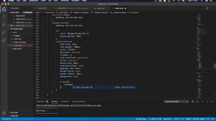Open the Go menu
This screenshot has width=216, height=121.
pos(50,1)
